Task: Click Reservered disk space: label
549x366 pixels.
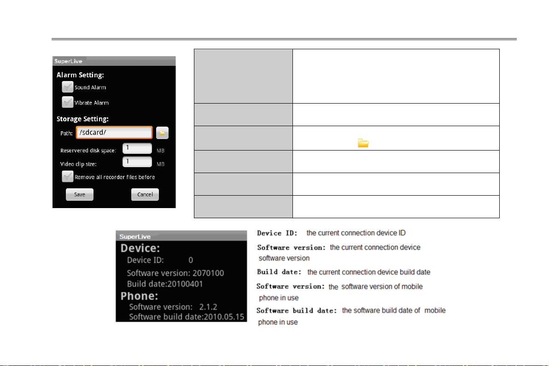Action: point(88,151)
